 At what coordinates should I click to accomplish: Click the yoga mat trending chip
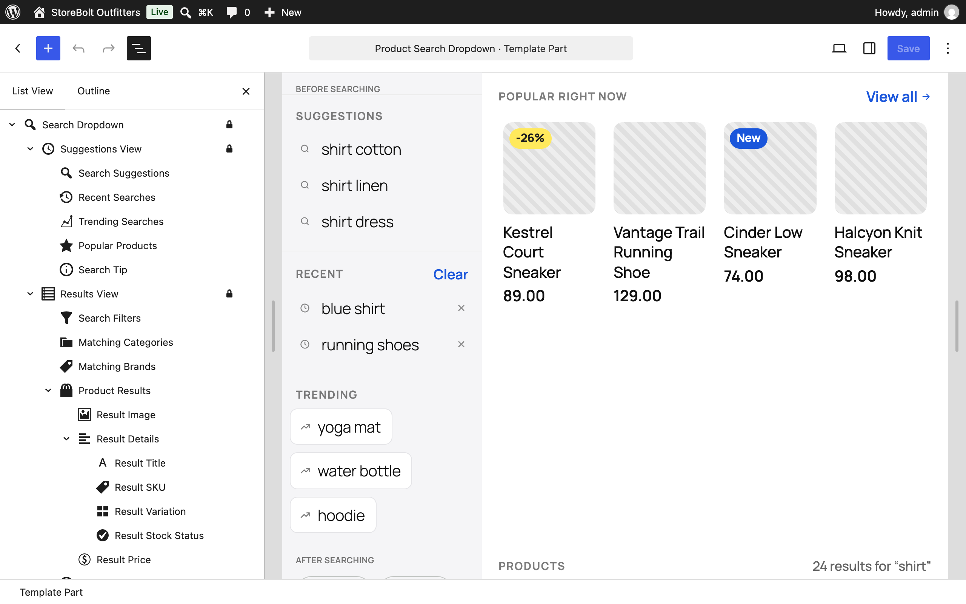[341, 427]
